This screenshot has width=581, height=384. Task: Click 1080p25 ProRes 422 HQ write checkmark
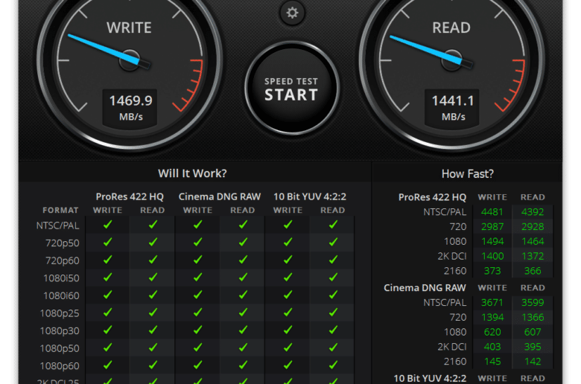[108, 312]
